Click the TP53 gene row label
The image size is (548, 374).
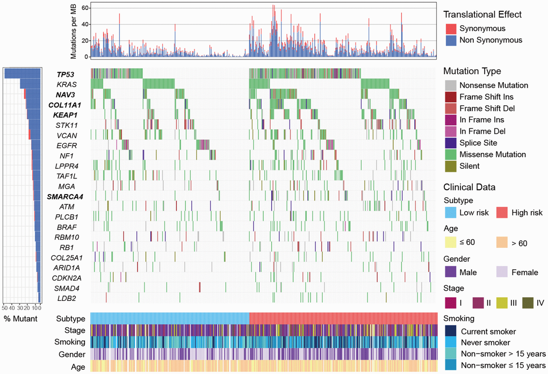65,75
